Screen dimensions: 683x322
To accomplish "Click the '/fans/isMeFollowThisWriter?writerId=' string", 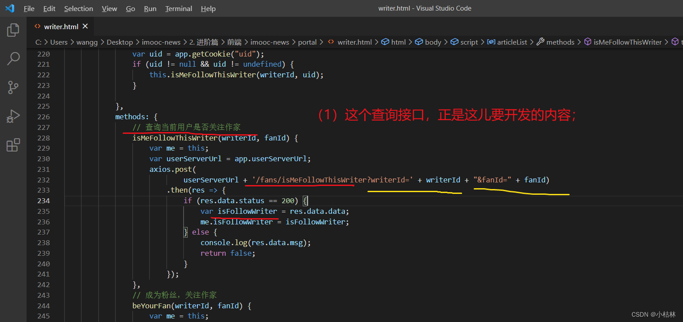I will [x=332, y=180].
